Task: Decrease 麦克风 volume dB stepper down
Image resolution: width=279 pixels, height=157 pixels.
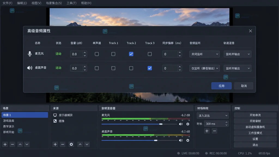Action: (85, 56)
